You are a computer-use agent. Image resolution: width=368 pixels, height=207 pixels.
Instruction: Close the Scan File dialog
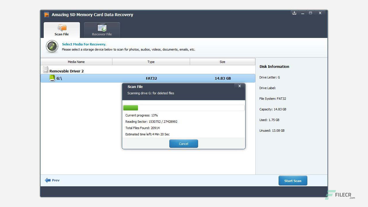tap(239, 86)
